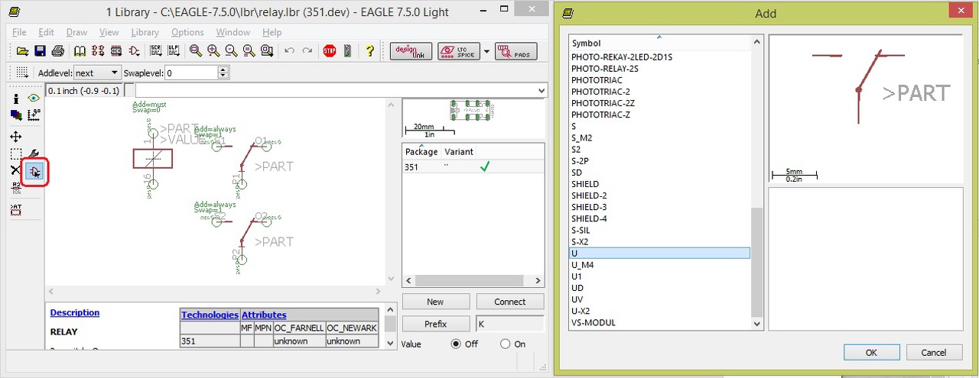This screenshot has height=378, width=979.
Task: Increase or decrease Swaplevel with the spinner
Action: coord(223,73)
